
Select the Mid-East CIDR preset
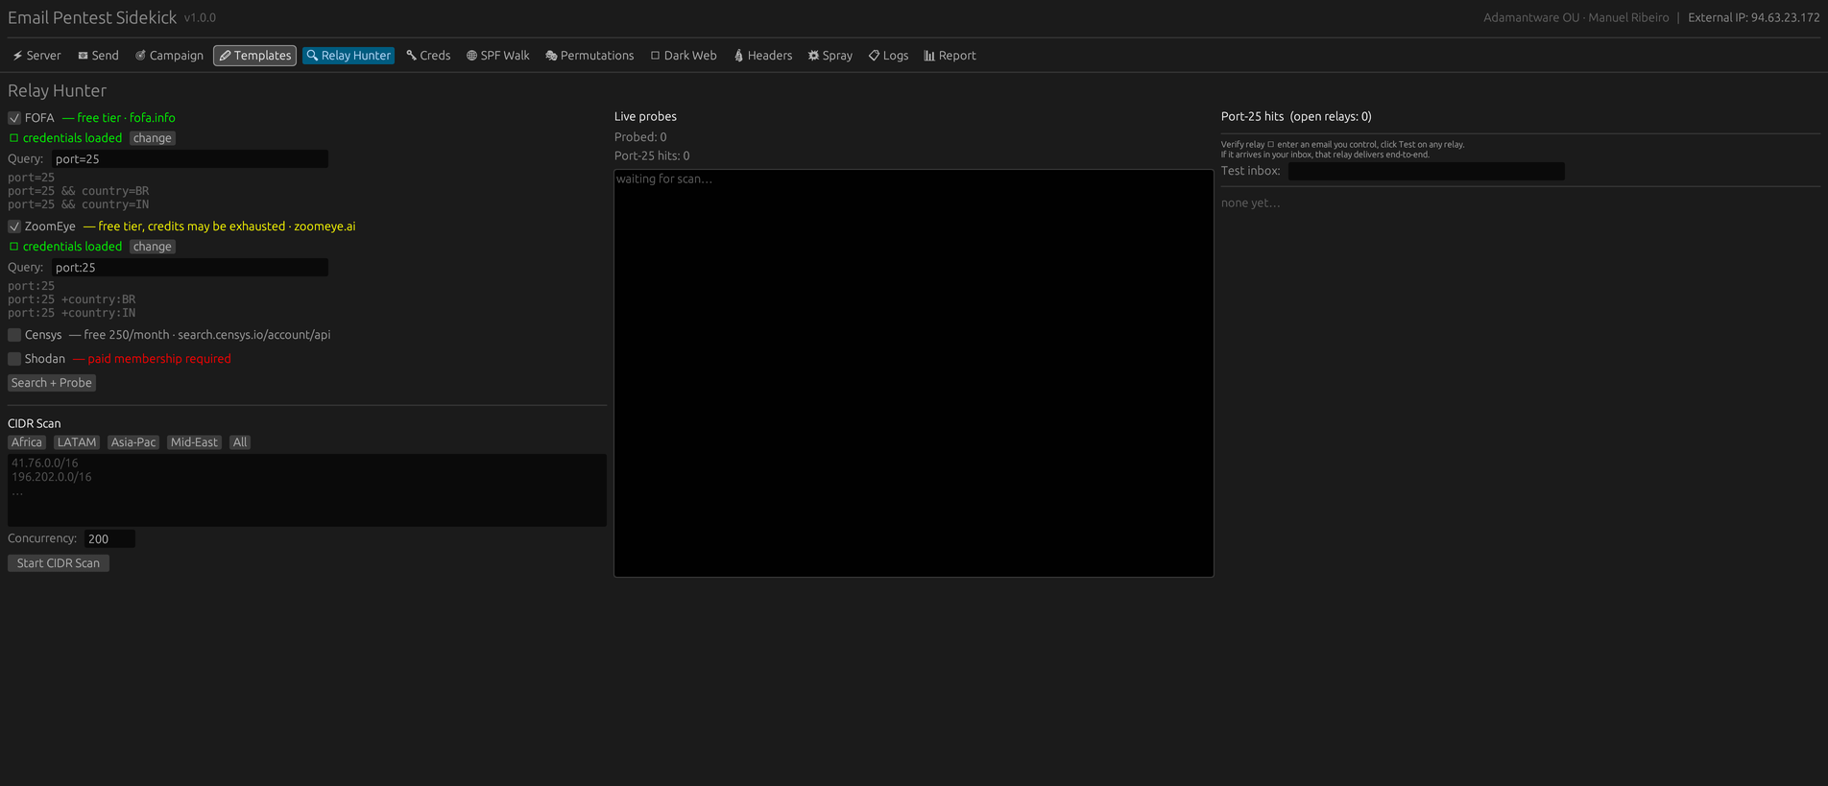(x=194, y=442)
